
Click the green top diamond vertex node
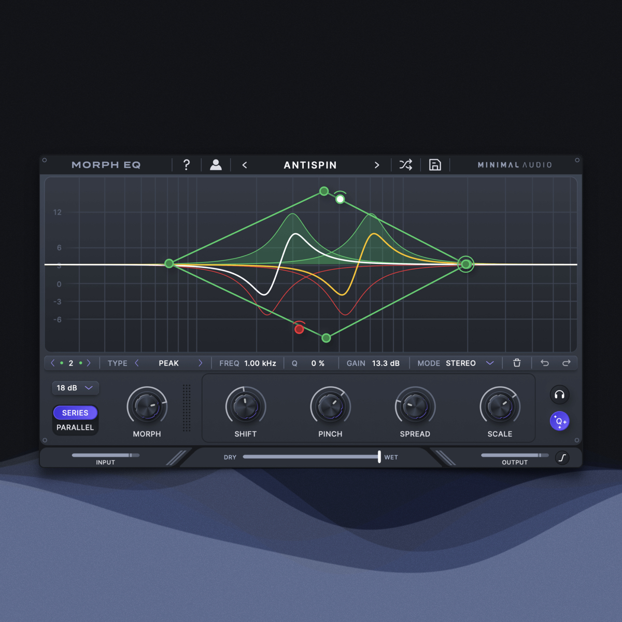click(x=324, y=191)
